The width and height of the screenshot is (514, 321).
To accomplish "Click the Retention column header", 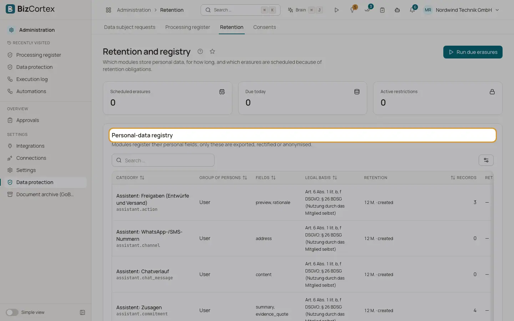I will (x=376, y=178).
